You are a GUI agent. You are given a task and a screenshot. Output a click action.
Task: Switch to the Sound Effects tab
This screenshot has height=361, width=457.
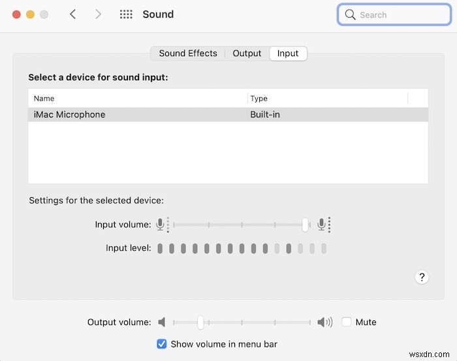(x=188, y=54)
